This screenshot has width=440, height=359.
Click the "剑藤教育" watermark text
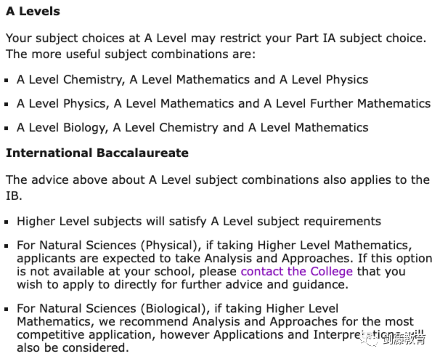click(407, 339)
